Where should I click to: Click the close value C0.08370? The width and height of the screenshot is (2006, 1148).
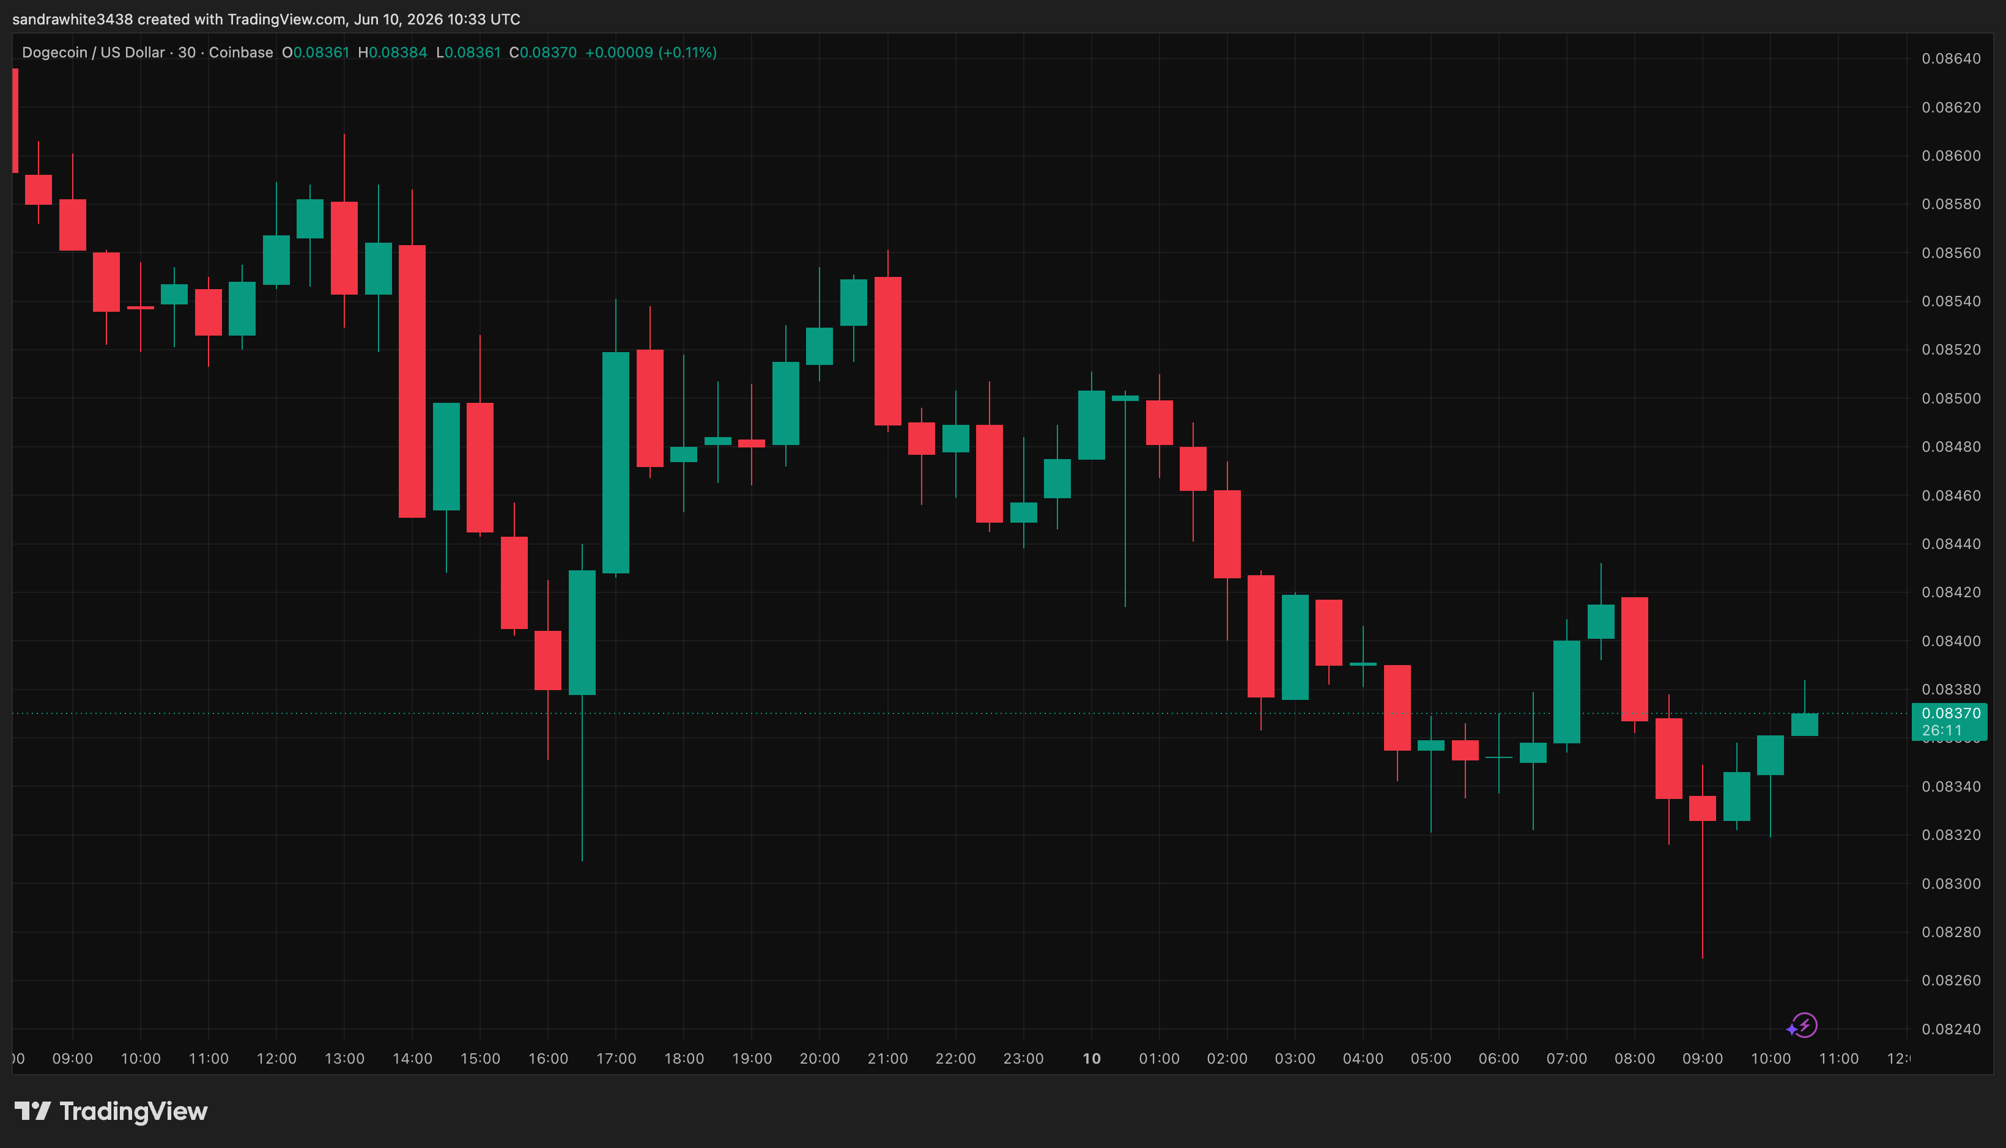(x=542, y=53)
